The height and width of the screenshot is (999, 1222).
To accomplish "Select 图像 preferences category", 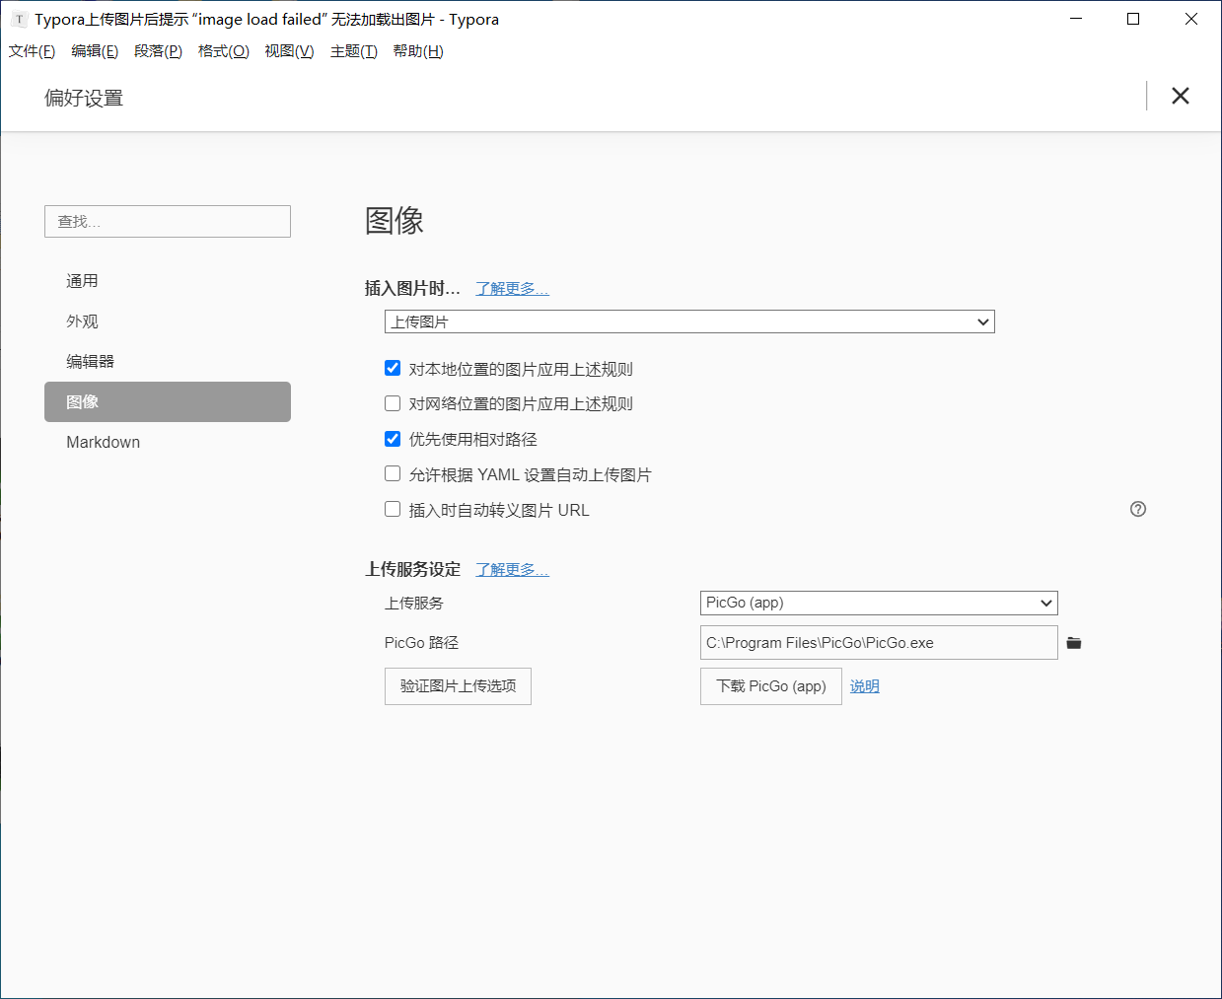I will point(168,401).
